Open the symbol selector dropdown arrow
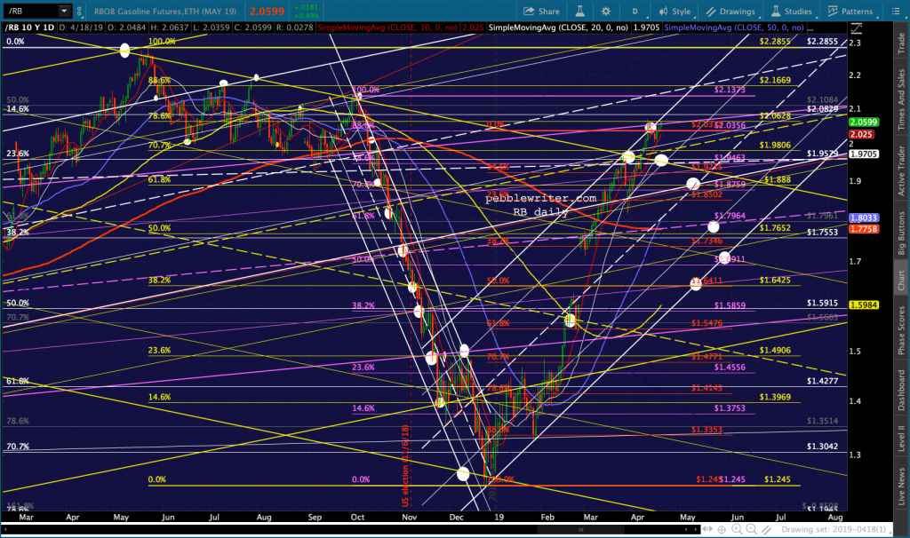 pos(64,11)
